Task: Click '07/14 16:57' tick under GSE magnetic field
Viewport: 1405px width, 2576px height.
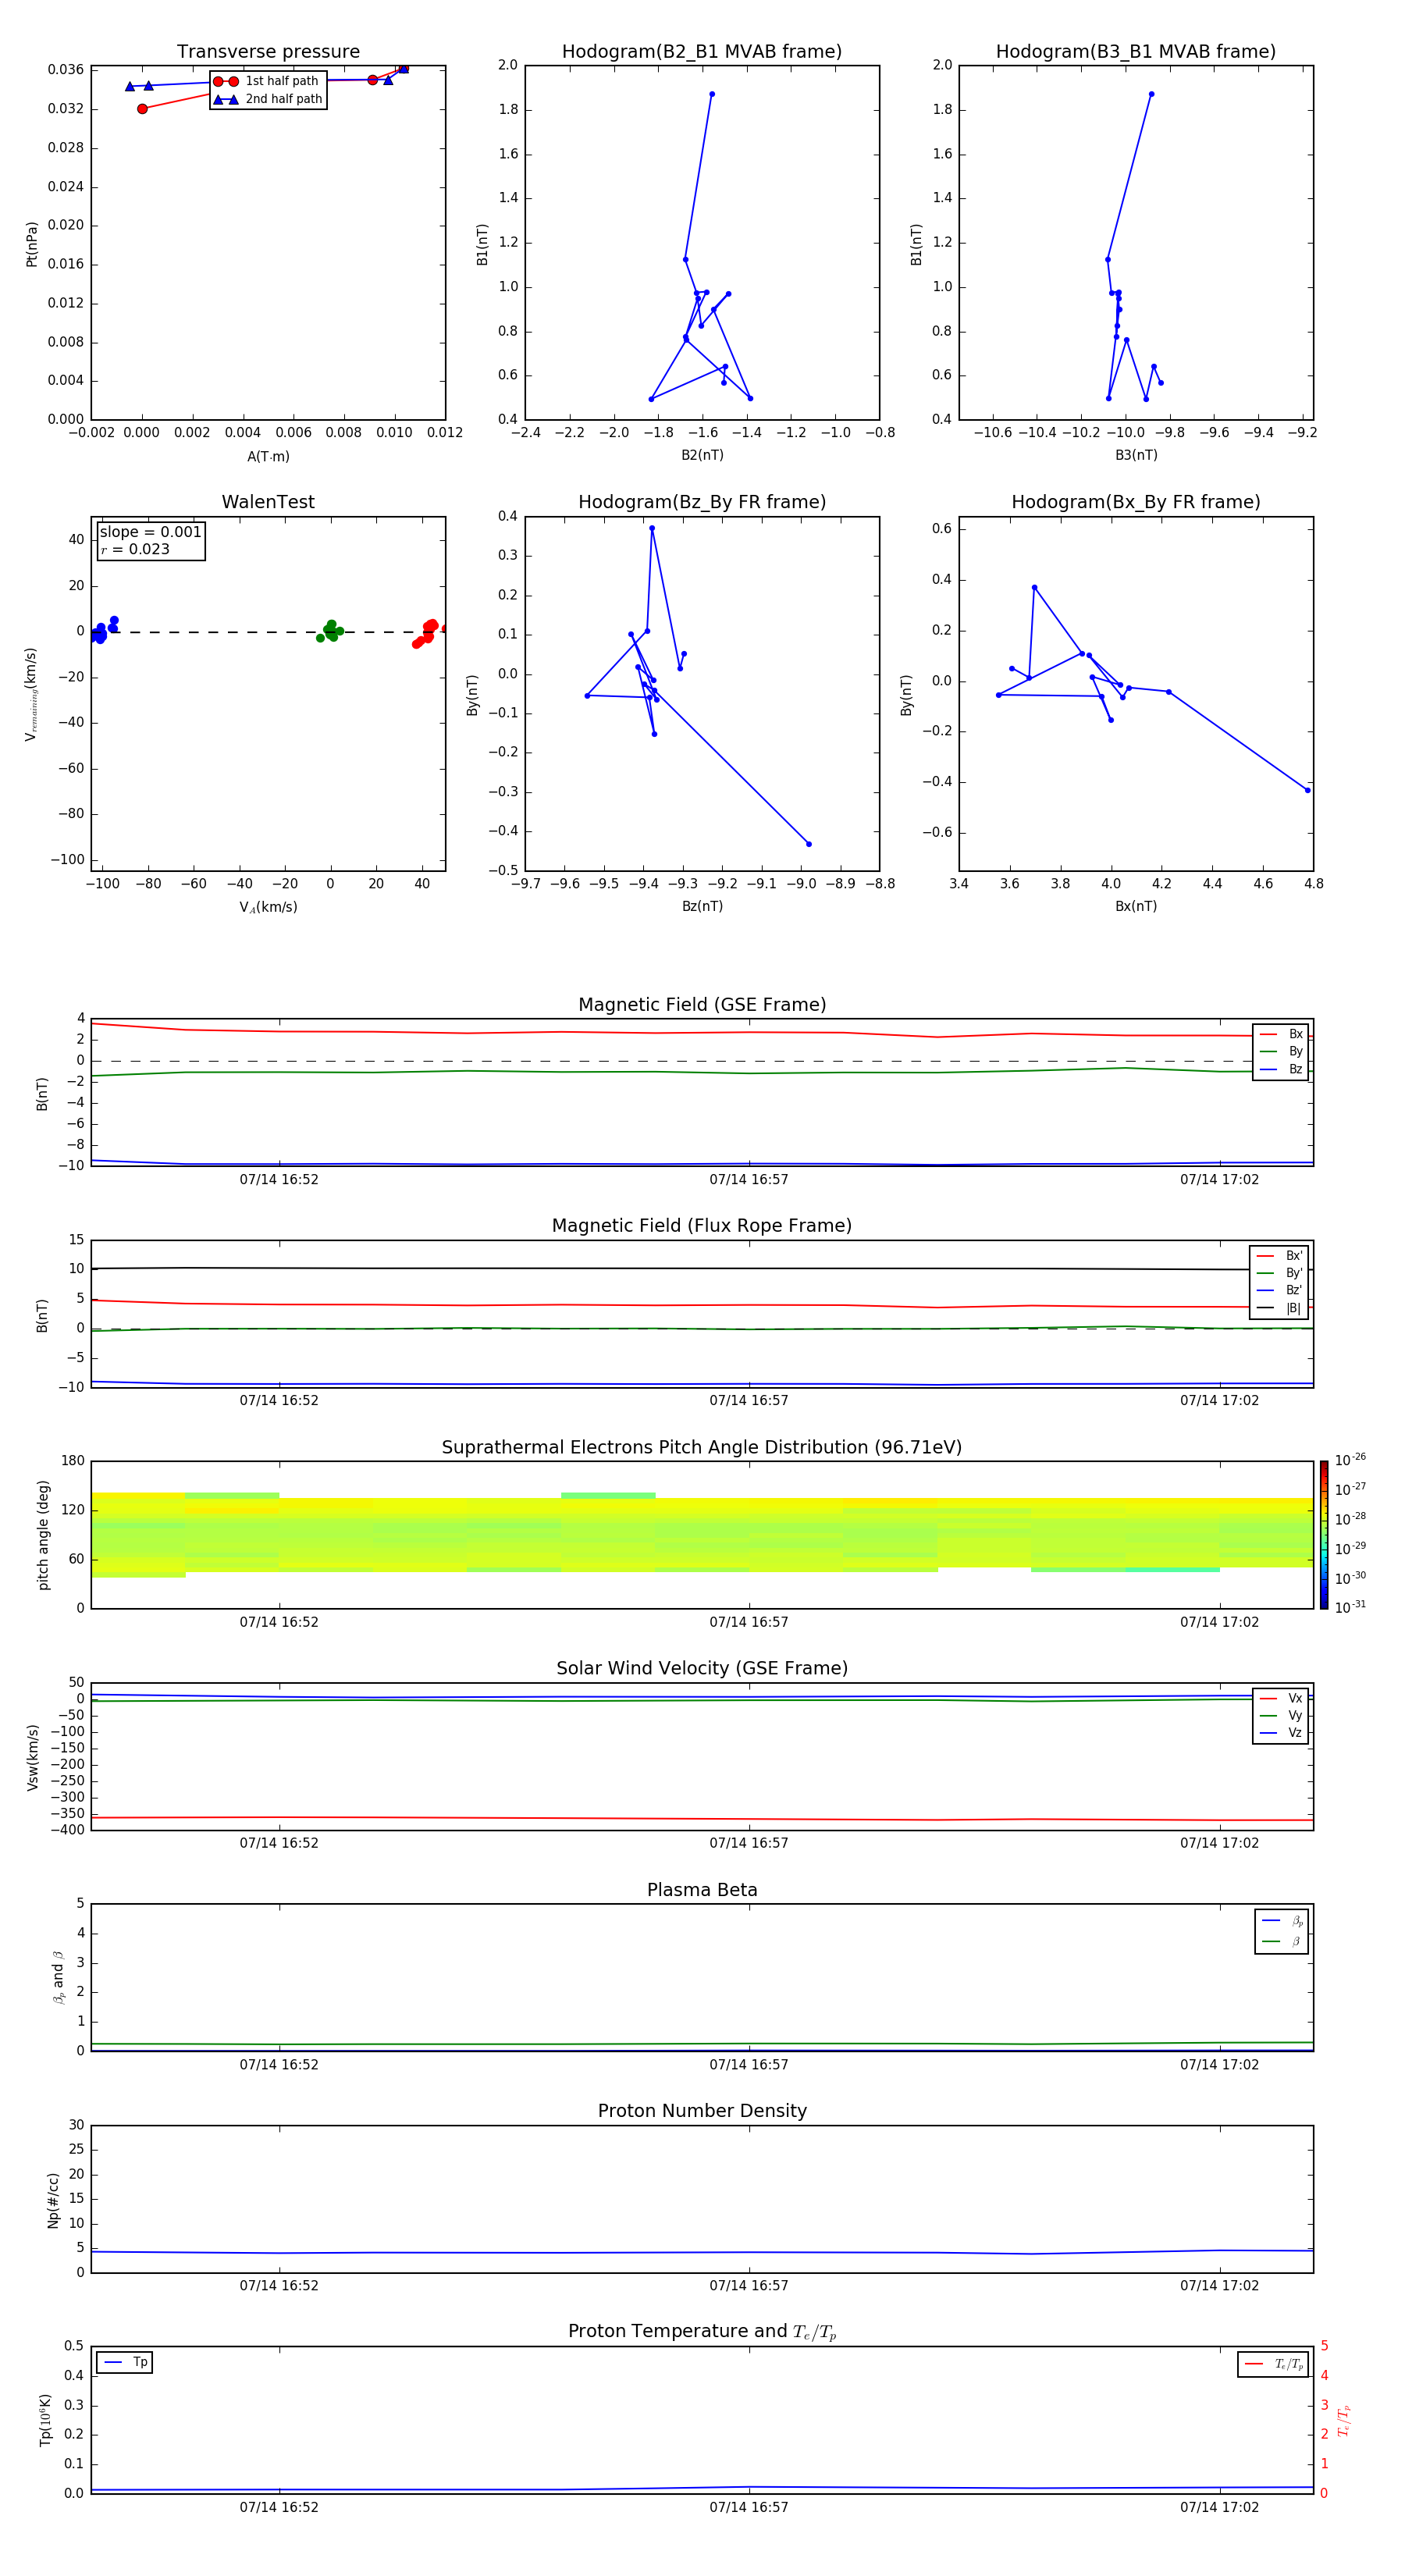Action: (x=749, y=1180)
